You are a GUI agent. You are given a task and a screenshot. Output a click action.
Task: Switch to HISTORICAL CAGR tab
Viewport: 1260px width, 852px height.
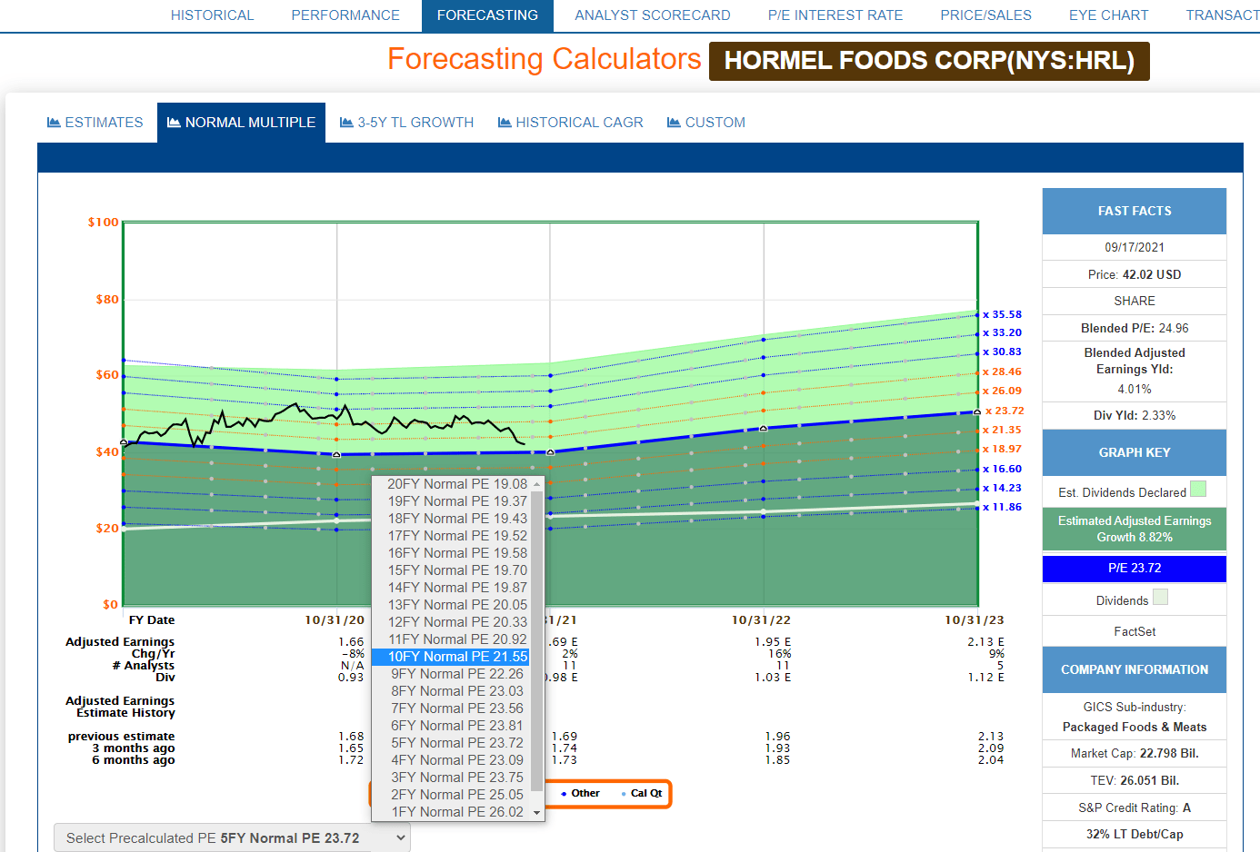[x=571, y=123]
